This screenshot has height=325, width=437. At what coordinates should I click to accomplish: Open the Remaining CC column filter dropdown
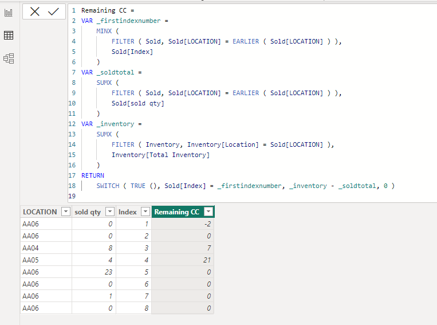coord(208,212)
